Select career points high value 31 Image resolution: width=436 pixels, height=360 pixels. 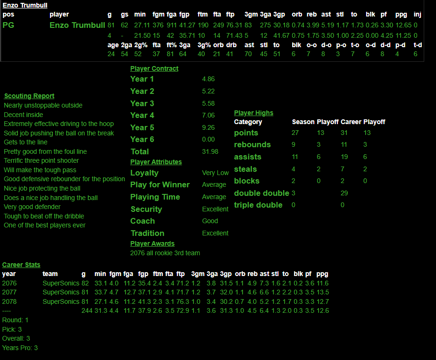point(344,133)
